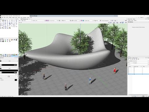Image resolution: width=149 pixels, height=112 pixels.
Task: Close the VW 3D Masterclass document tab
Action: (29, 19)
